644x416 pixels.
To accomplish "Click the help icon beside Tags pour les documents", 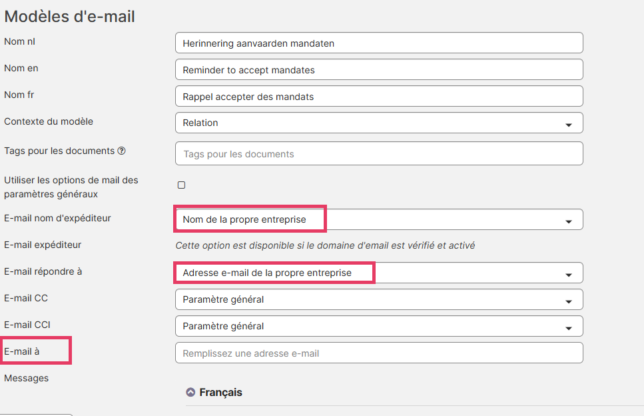I will pyautogui.click(x=122, y=151).
